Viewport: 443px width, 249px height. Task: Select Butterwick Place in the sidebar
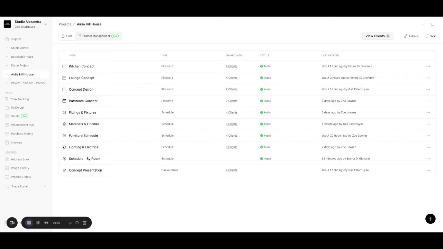[22, 57]
